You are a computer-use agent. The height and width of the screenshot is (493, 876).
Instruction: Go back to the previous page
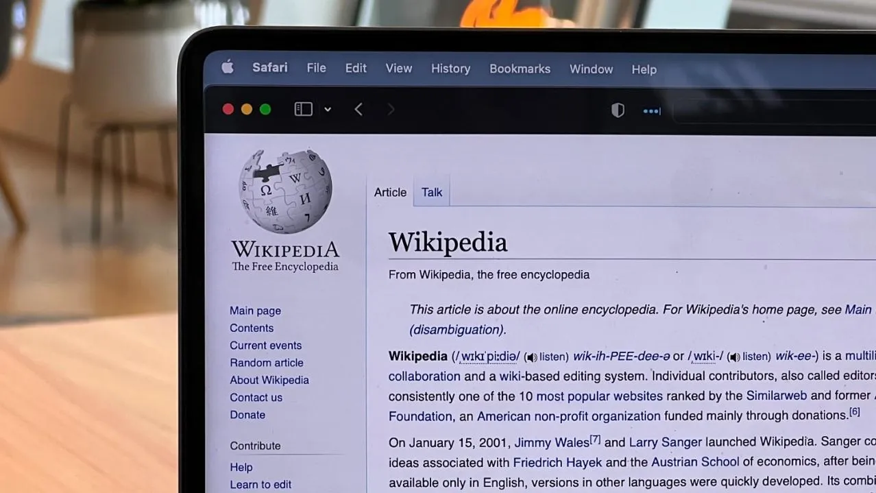click(x=358, y=110)
